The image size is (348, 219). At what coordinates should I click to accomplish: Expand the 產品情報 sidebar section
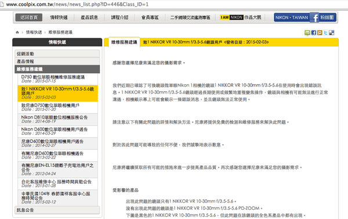(57, 62)
